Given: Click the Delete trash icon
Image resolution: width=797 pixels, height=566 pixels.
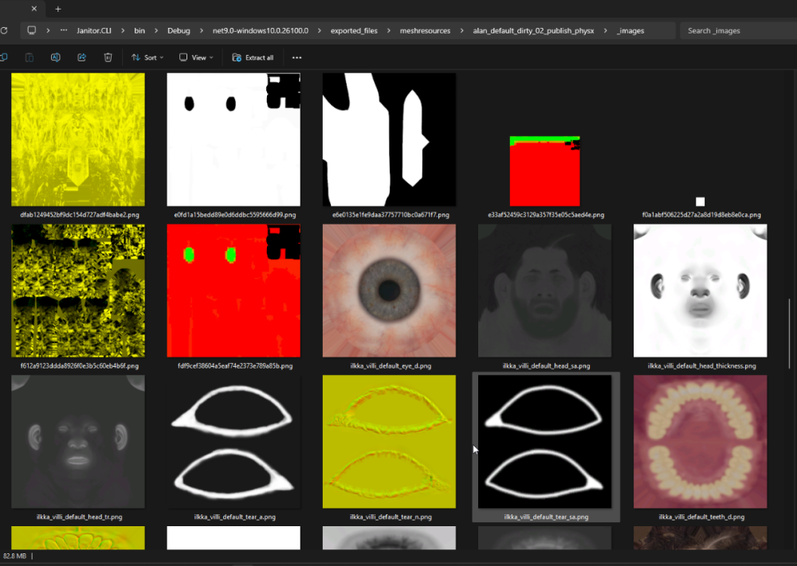Looking at the screenshot, I should click(108, 57).
